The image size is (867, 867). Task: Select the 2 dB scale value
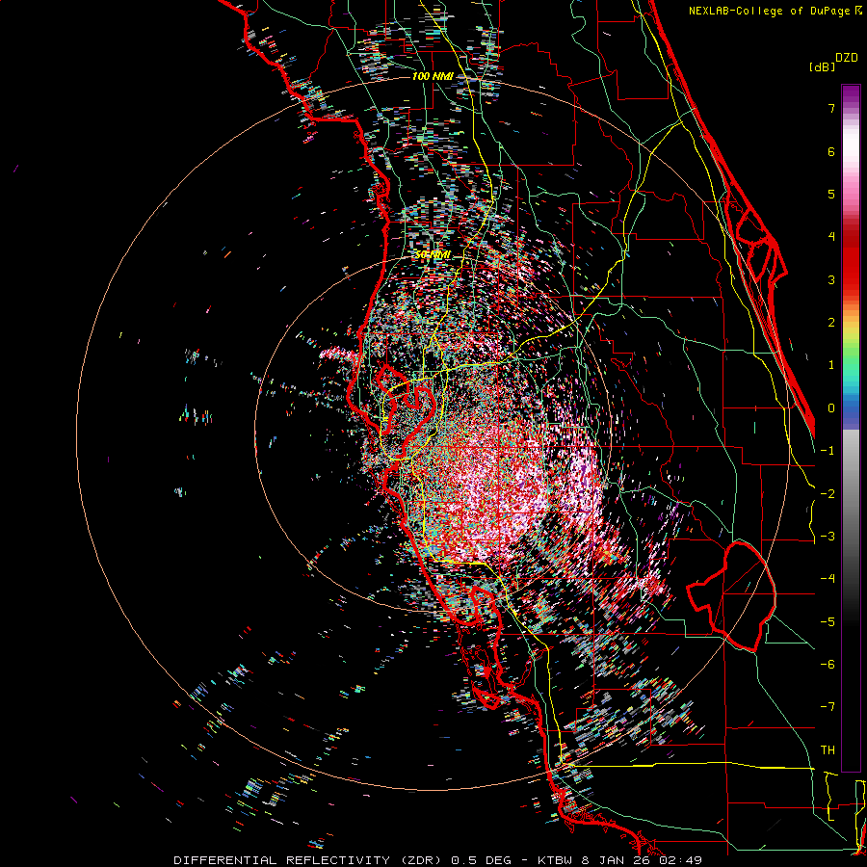pyautogui.click(x=831, y=323)
